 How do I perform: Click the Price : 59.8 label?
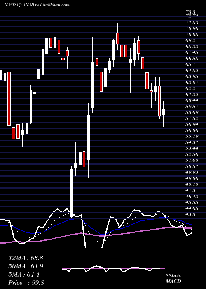point(26,283)
